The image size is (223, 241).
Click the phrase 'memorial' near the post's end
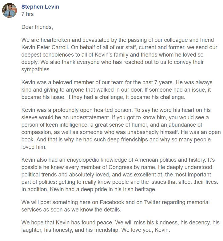click(x=198, y=202)
